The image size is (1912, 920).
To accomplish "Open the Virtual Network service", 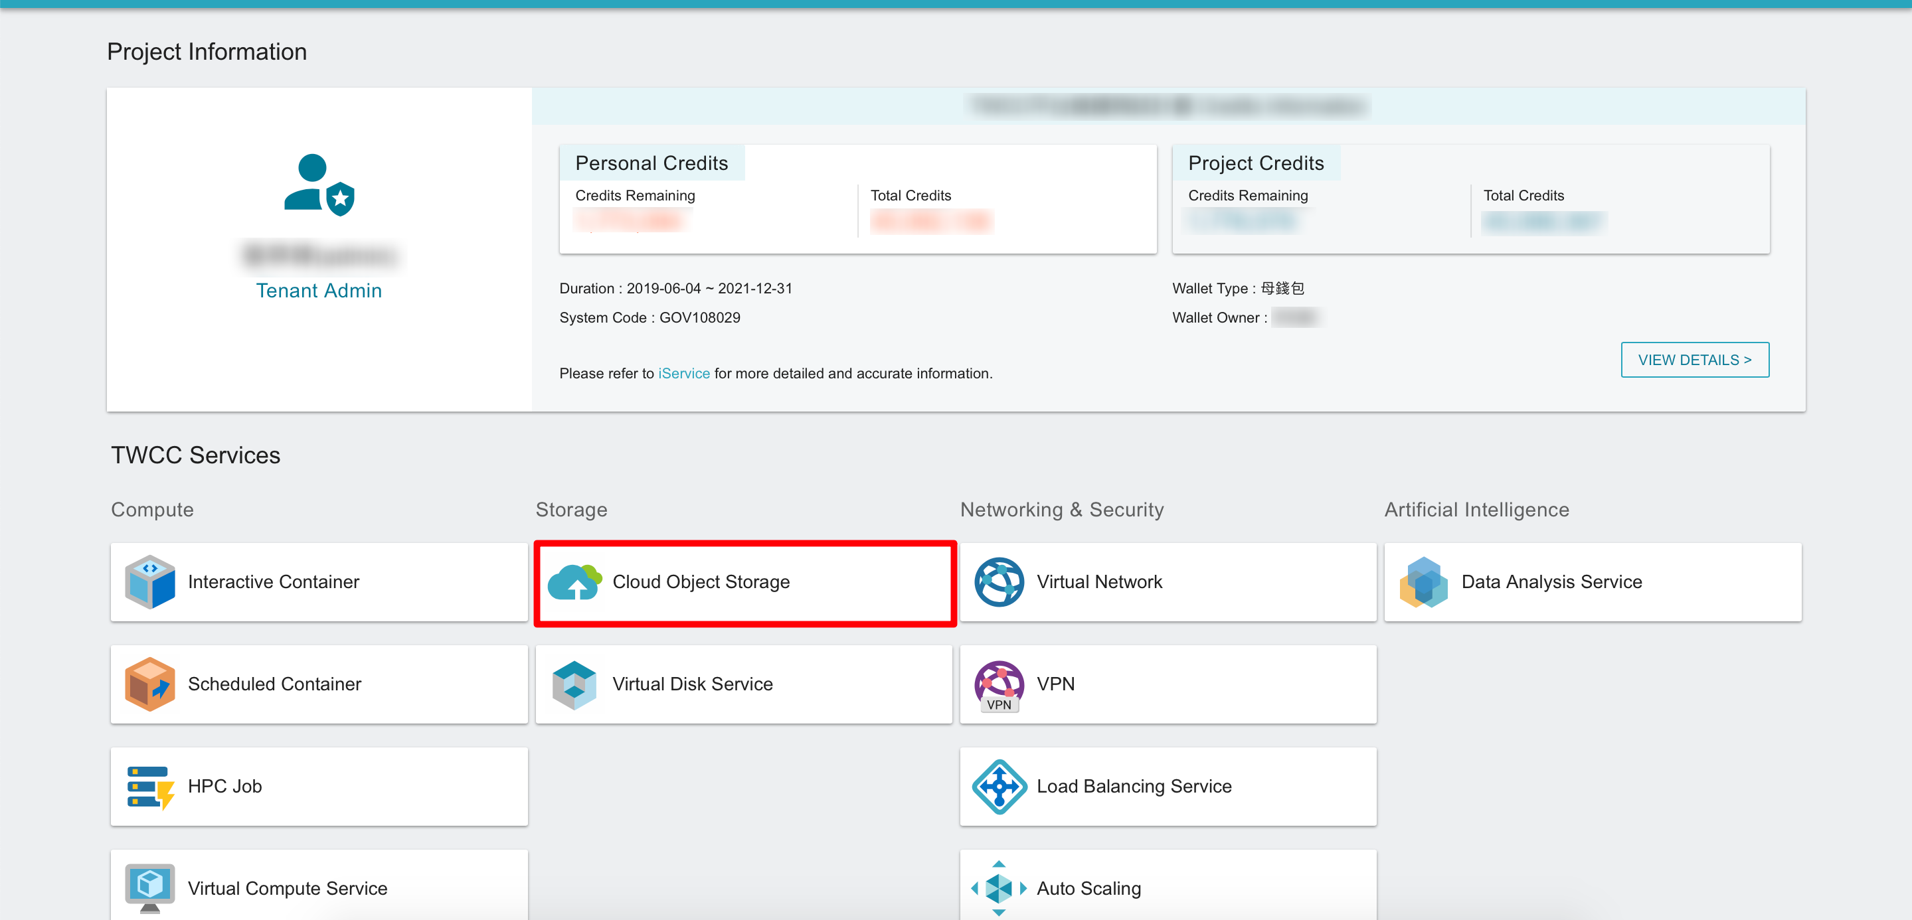I will click(1168, 581).
